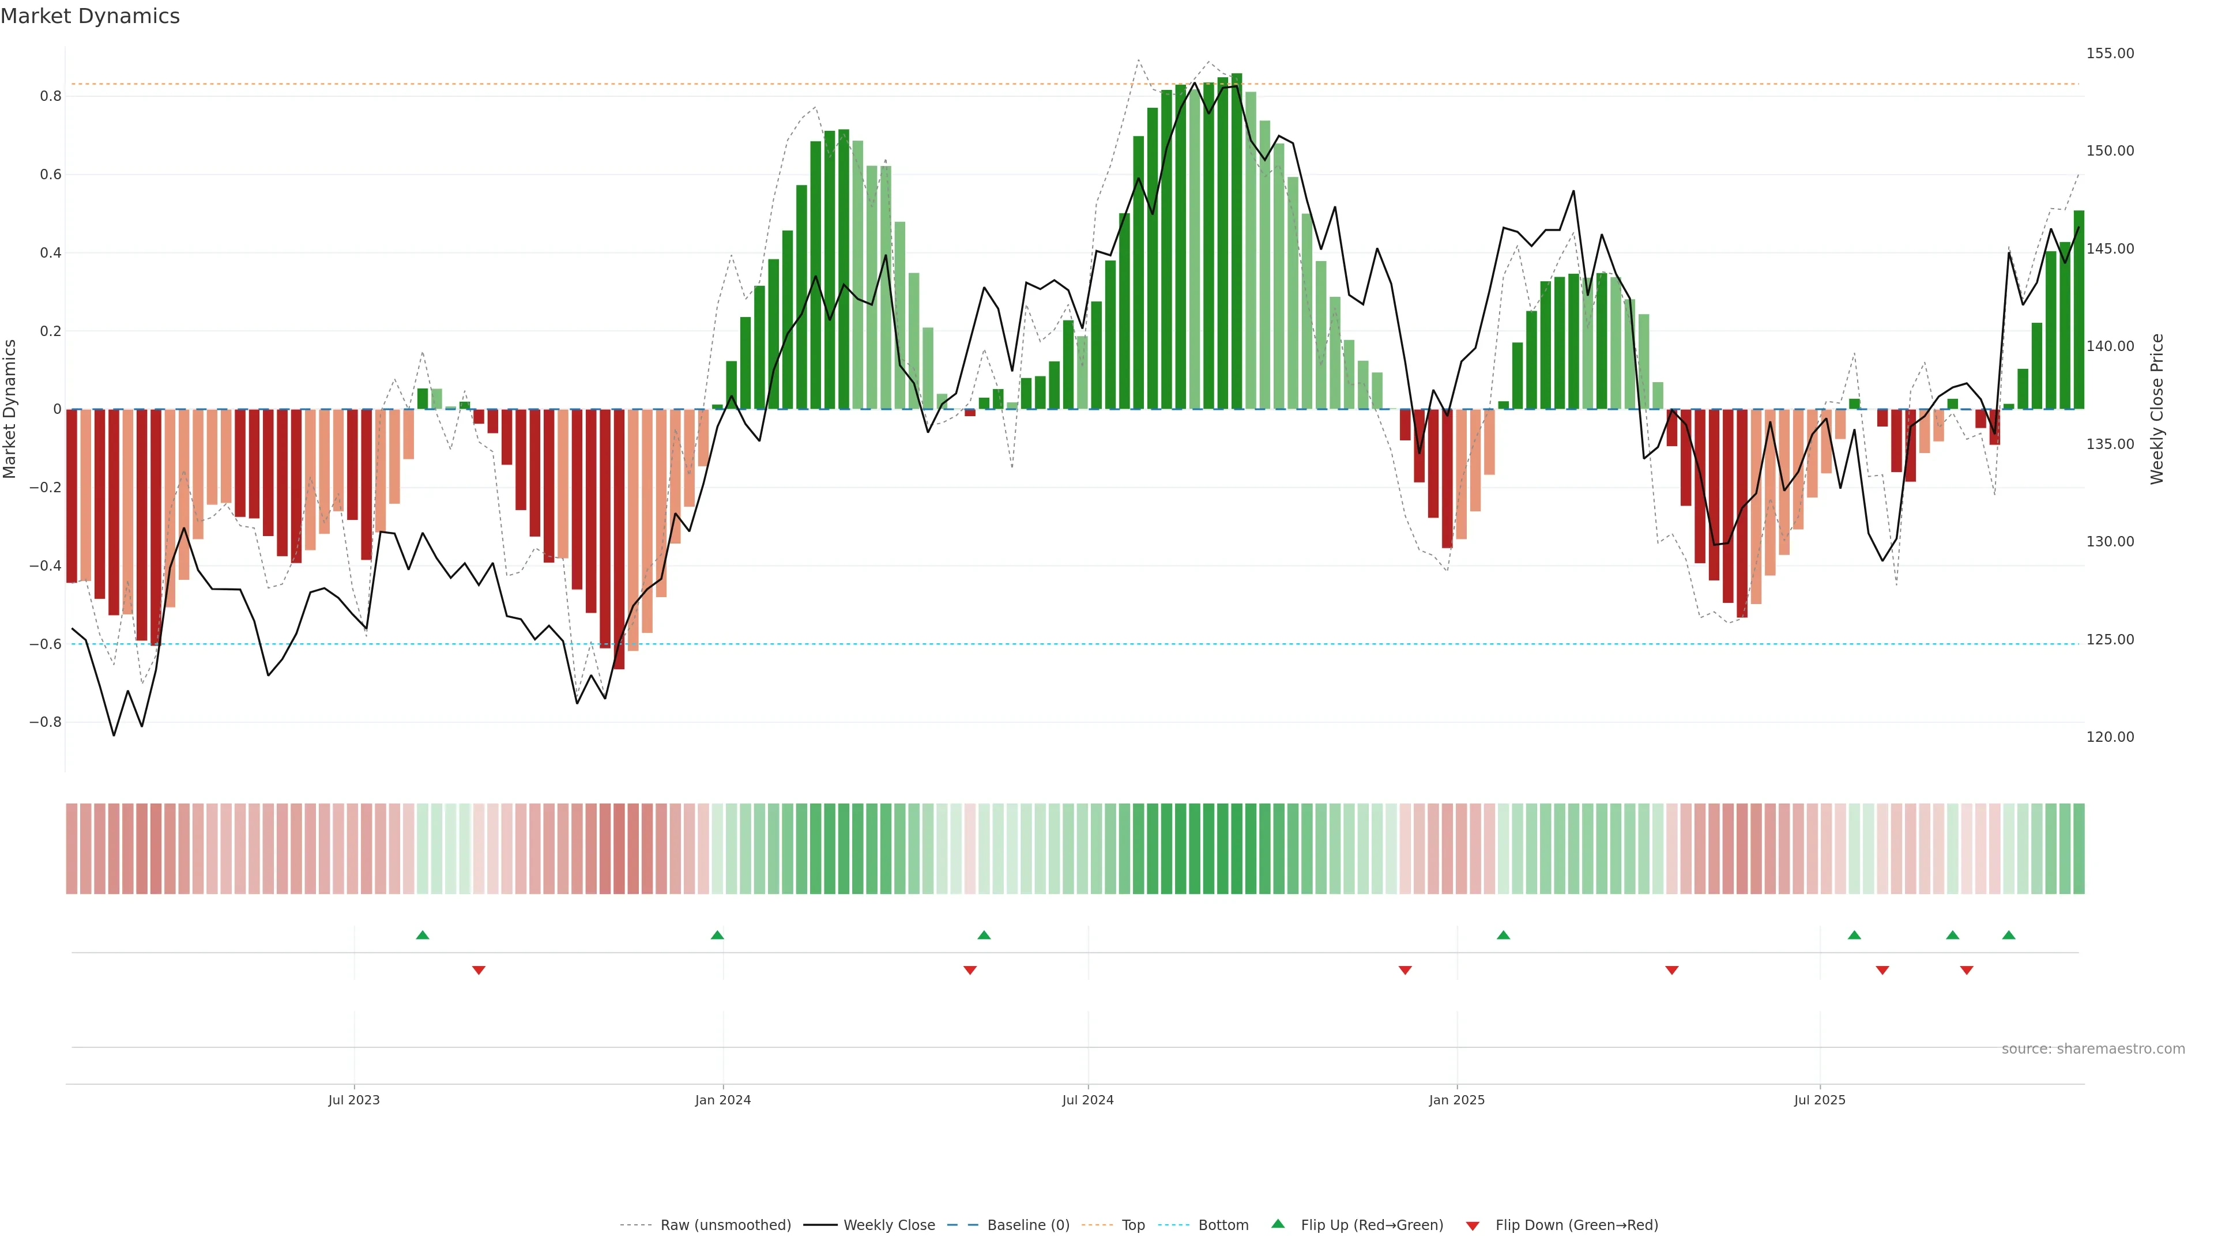The image size is (2214, 1245).
Task: Hide the Bottom threshold legend entry
Action: tap(1223, 1225)
